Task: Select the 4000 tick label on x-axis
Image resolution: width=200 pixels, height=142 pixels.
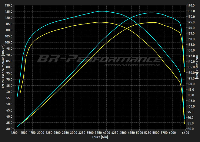Action: [107, 133]
